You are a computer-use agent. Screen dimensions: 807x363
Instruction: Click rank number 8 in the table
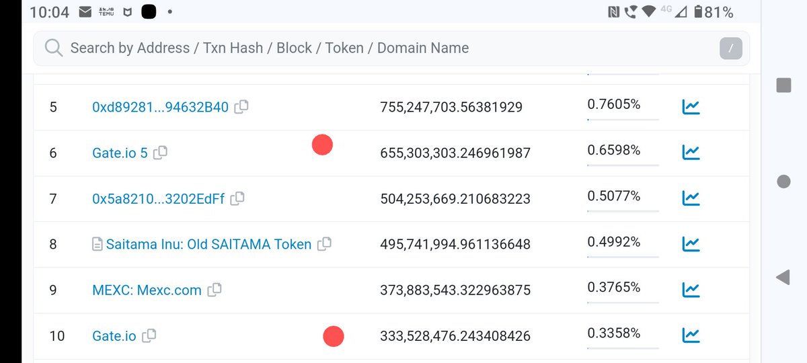(53, 244)
